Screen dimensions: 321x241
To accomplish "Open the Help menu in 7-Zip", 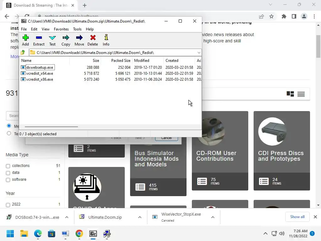I will pyautogui.click(x=90, y=29).
